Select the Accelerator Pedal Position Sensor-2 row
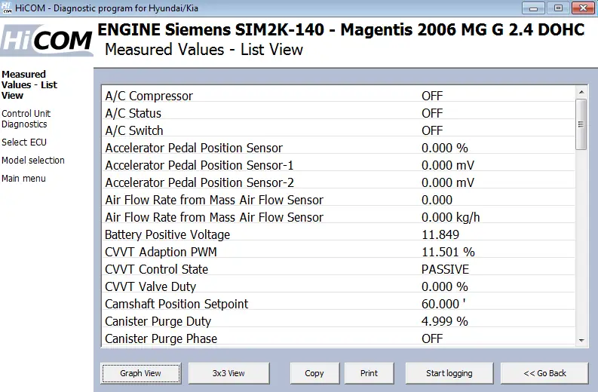Viewport: 598px width, 392px height. 339,182
